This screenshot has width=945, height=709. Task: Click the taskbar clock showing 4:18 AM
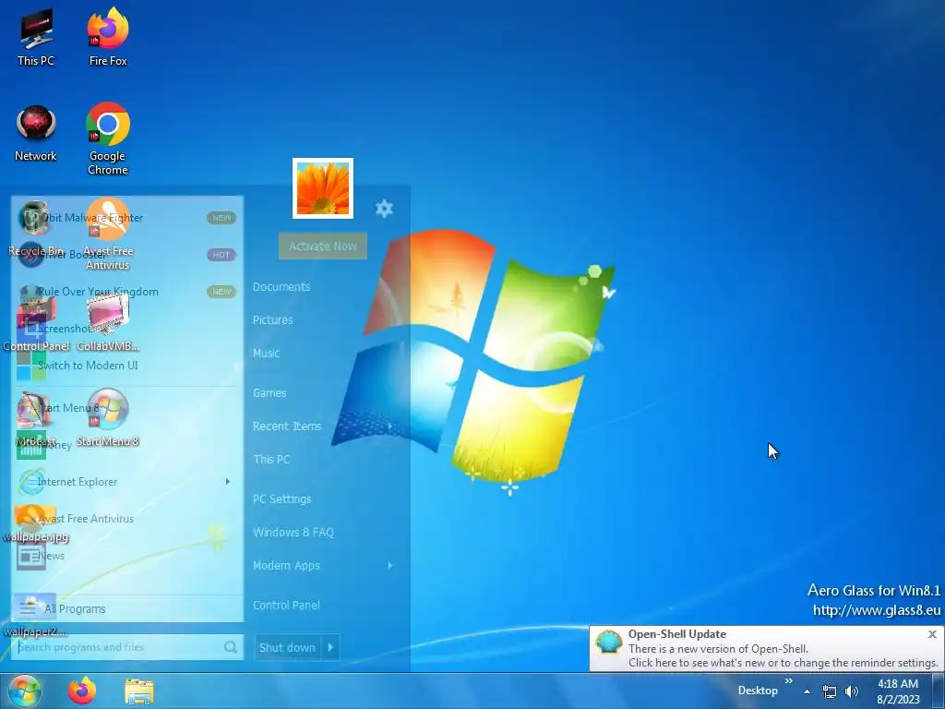898,691
